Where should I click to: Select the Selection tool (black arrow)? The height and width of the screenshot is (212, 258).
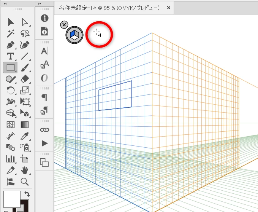11,22
